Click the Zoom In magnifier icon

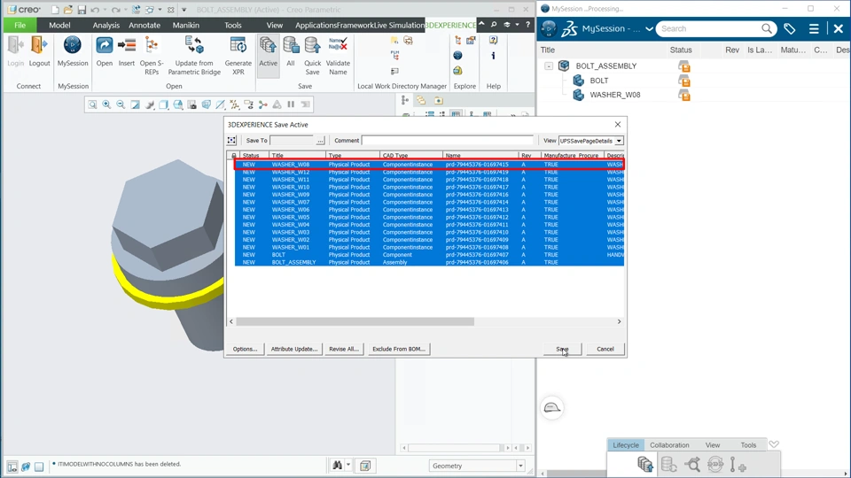pyautogui.click(x=106, y=104)
